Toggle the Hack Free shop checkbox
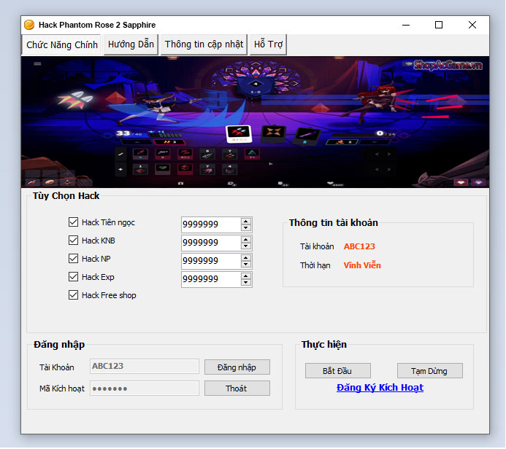The image size is (506, 449). (73, 295)
